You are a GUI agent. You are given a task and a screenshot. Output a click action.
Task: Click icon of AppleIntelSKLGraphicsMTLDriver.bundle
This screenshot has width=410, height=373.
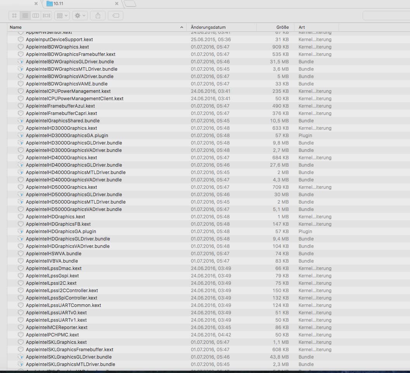pyautogui.click(x=21, y=364)
